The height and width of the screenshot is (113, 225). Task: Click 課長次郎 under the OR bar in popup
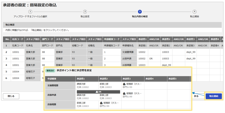[x=81, y=95]
